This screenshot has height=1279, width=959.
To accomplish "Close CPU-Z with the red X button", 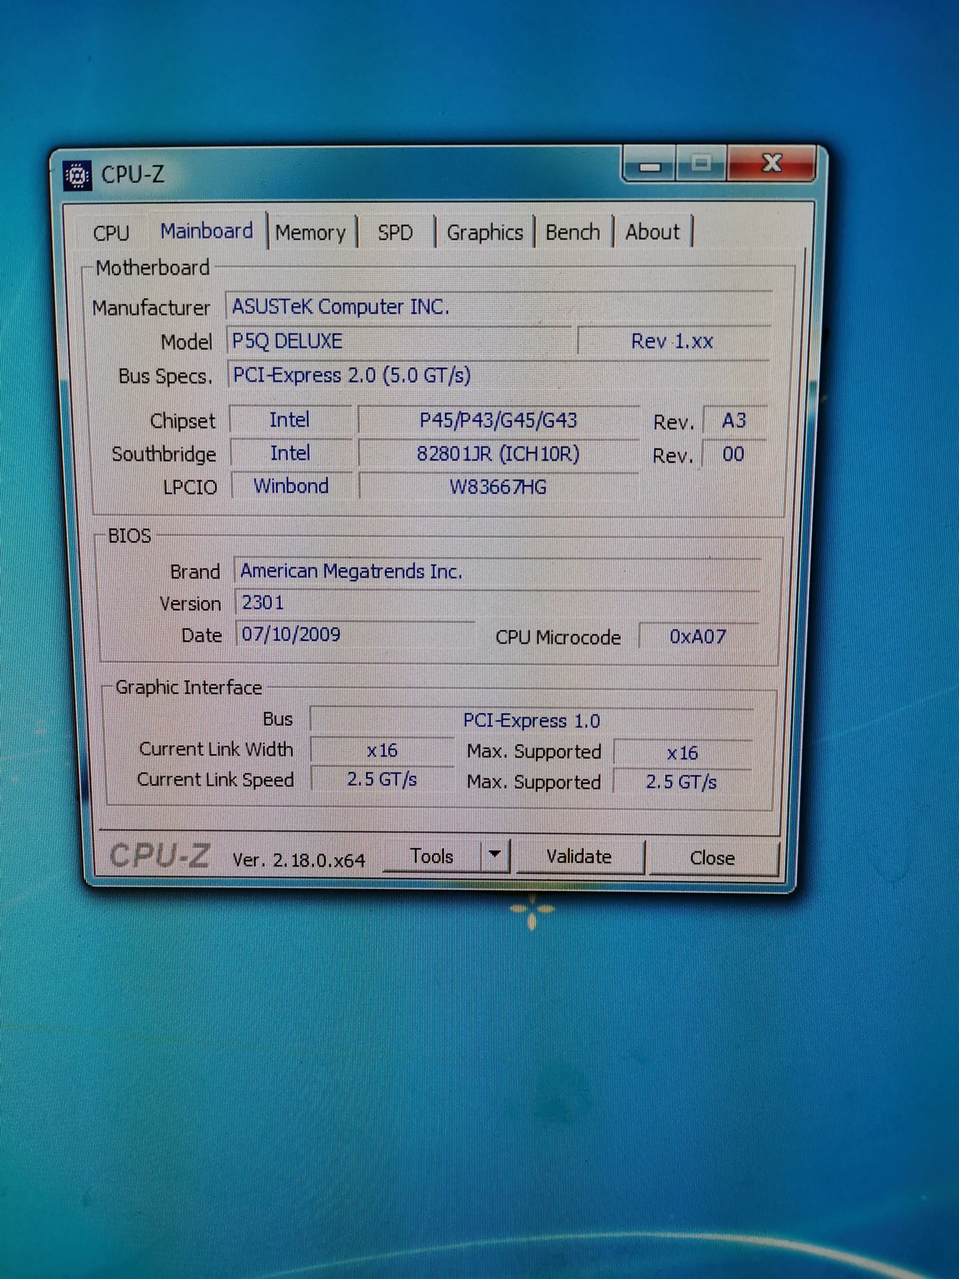I will pyautogui.click(x=772, y=163).
